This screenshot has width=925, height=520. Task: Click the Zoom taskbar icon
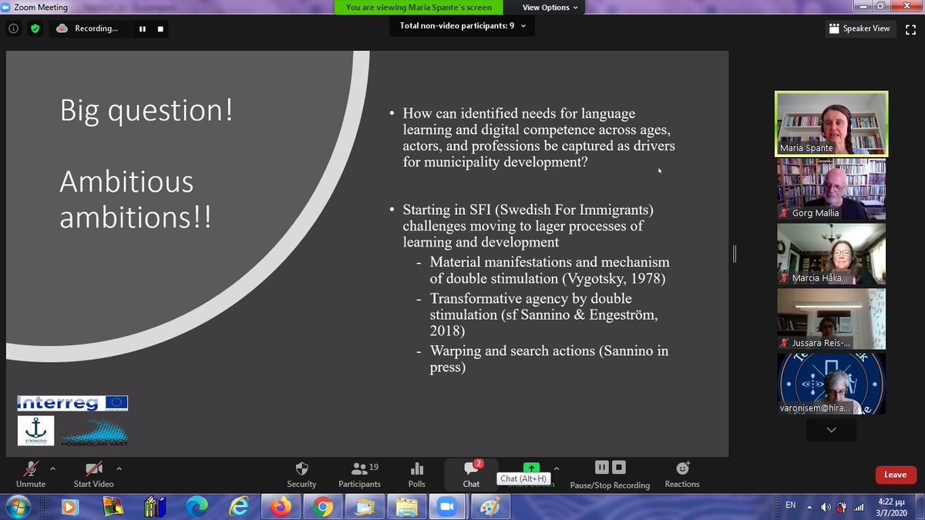coord(448,507)
